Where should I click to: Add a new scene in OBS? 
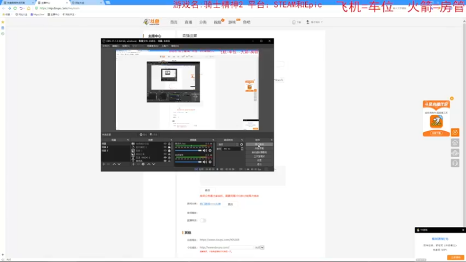tap(104, 164)
